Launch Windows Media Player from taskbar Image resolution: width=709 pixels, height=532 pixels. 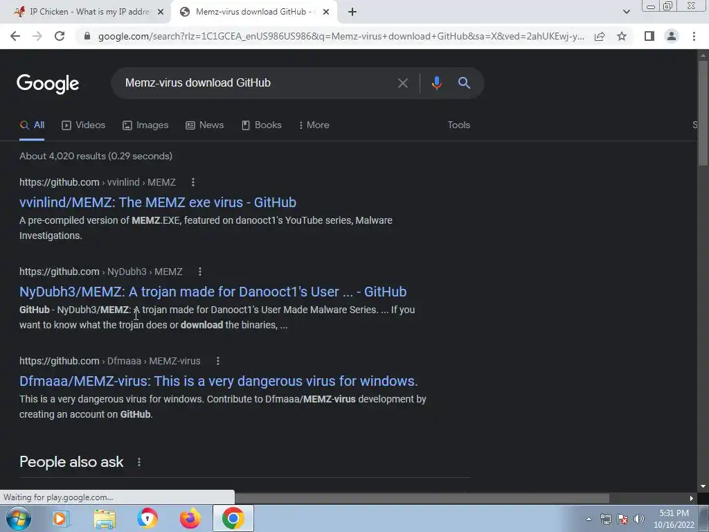[60, 518]
